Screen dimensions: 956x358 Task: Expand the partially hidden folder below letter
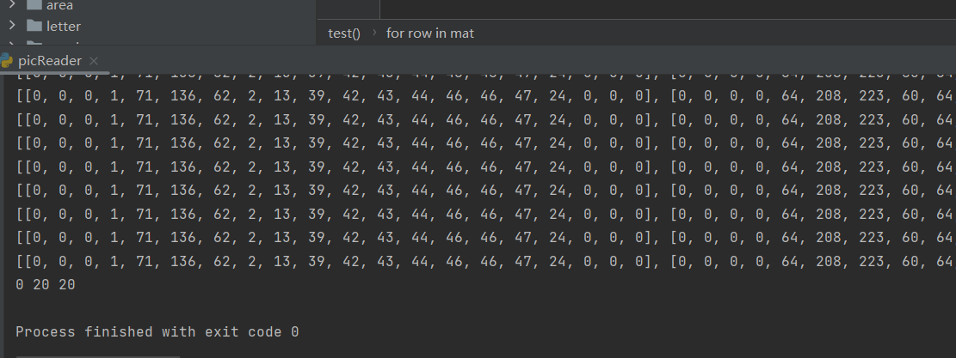point(12,43)
